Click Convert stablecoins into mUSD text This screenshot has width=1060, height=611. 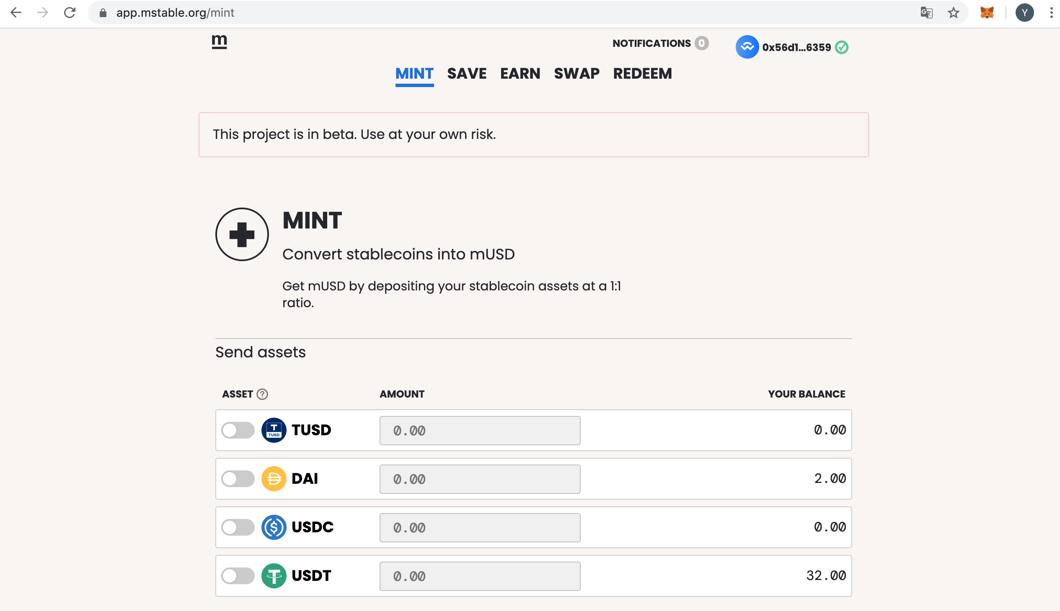click(398, 254)
